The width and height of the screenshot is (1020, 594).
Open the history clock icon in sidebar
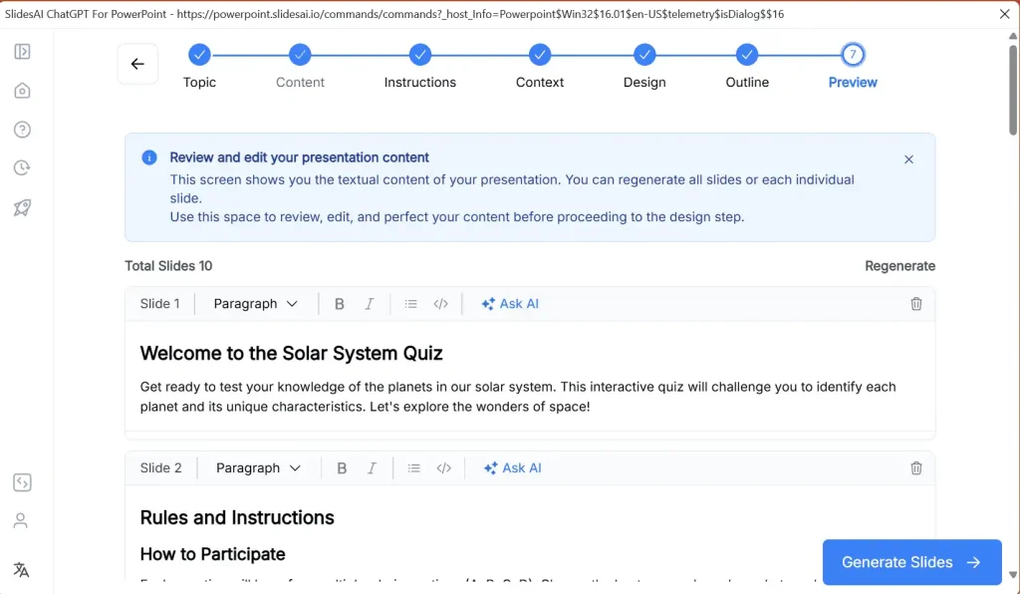(22, 167)
